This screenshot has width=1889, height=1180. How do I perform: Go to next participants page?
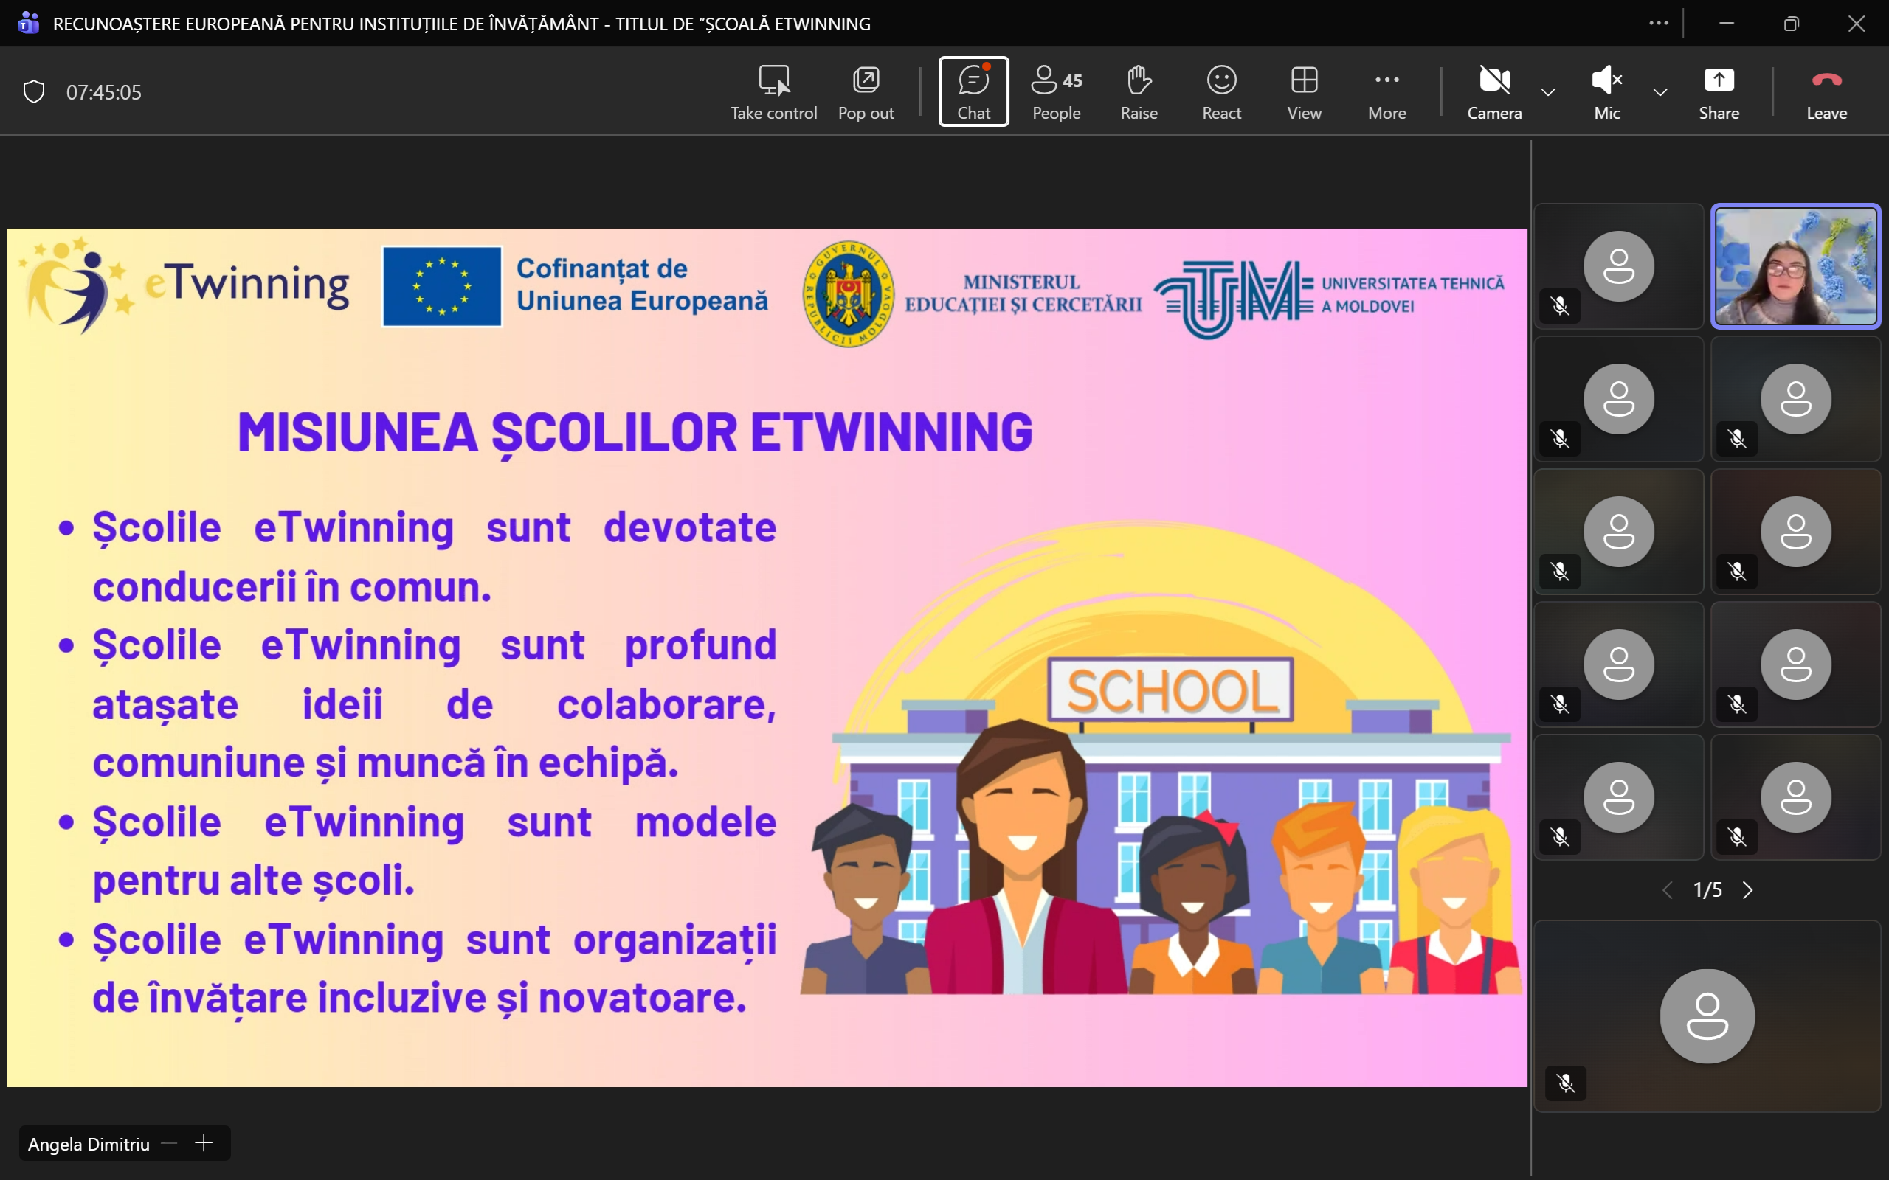[x=1748, y=890]
